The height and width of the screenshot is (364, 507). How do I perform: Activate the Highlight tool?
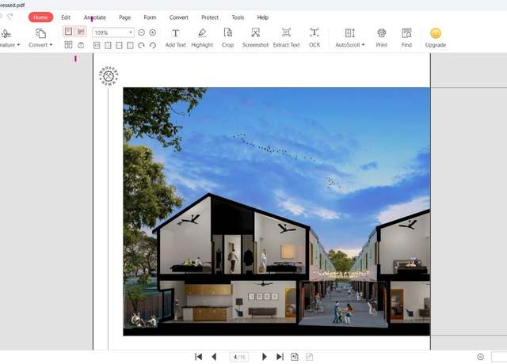[x=202, y=38]
